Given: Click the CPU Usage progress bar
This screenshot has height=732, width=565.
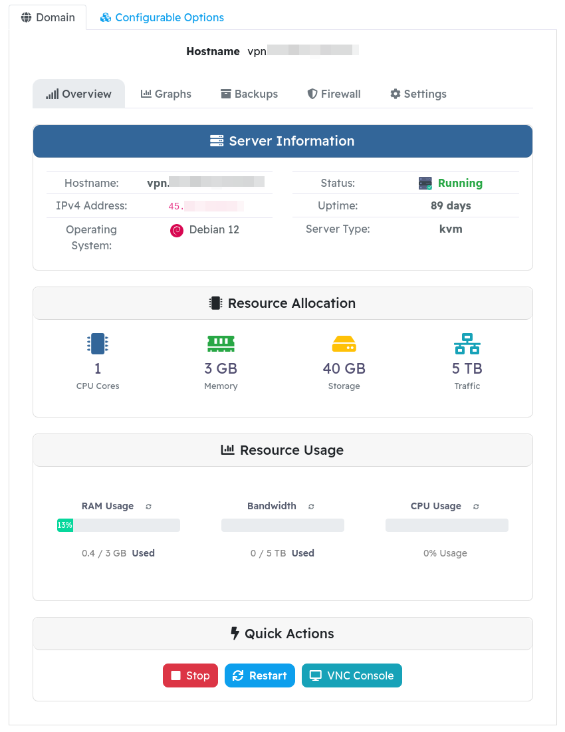Looking at the screenshot, I should [447, 525].
